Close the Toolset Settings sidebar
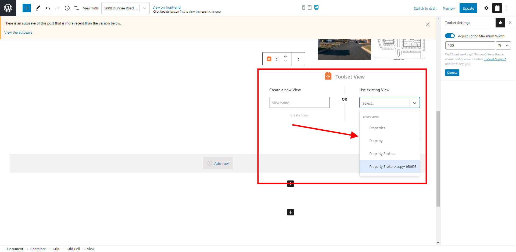Viewport: 516px width, 252px height. [510, 23]
